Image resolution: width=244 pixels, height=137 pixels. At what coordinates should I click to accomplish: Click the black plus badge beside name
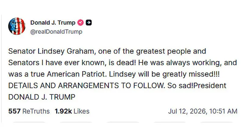pyautogui.click(x=89, y=23)
